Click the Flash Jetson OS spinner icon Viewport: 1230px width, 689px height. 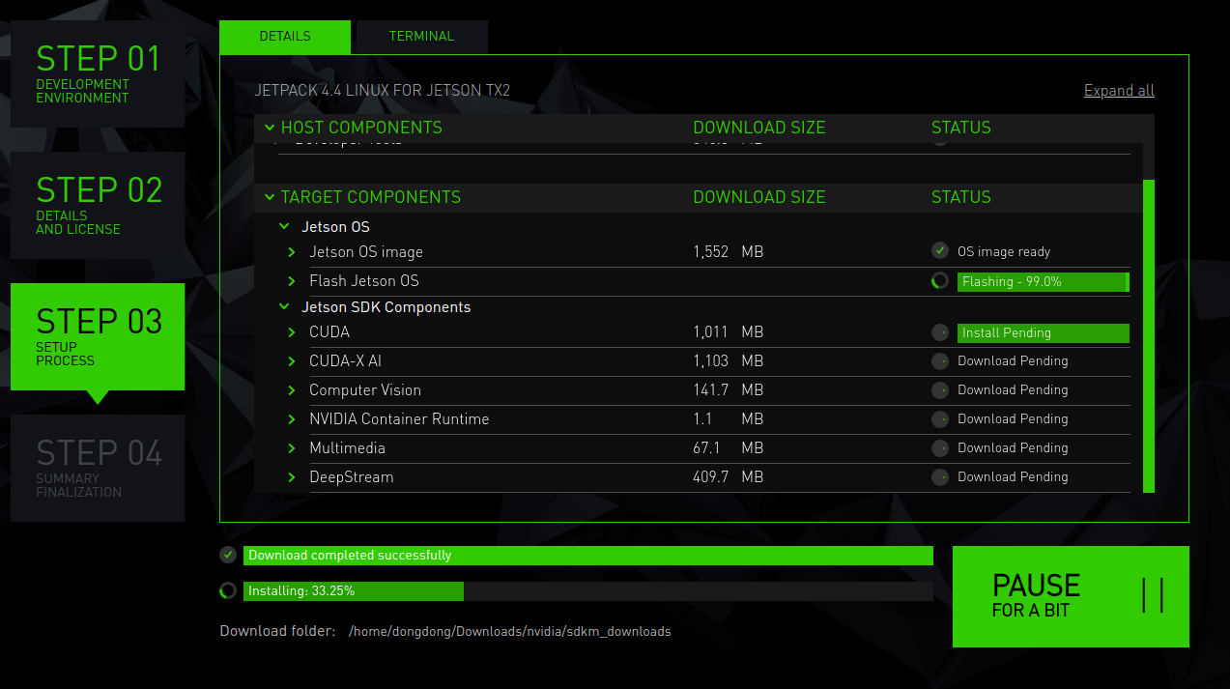pyautogui.click(x=939, y=281)
